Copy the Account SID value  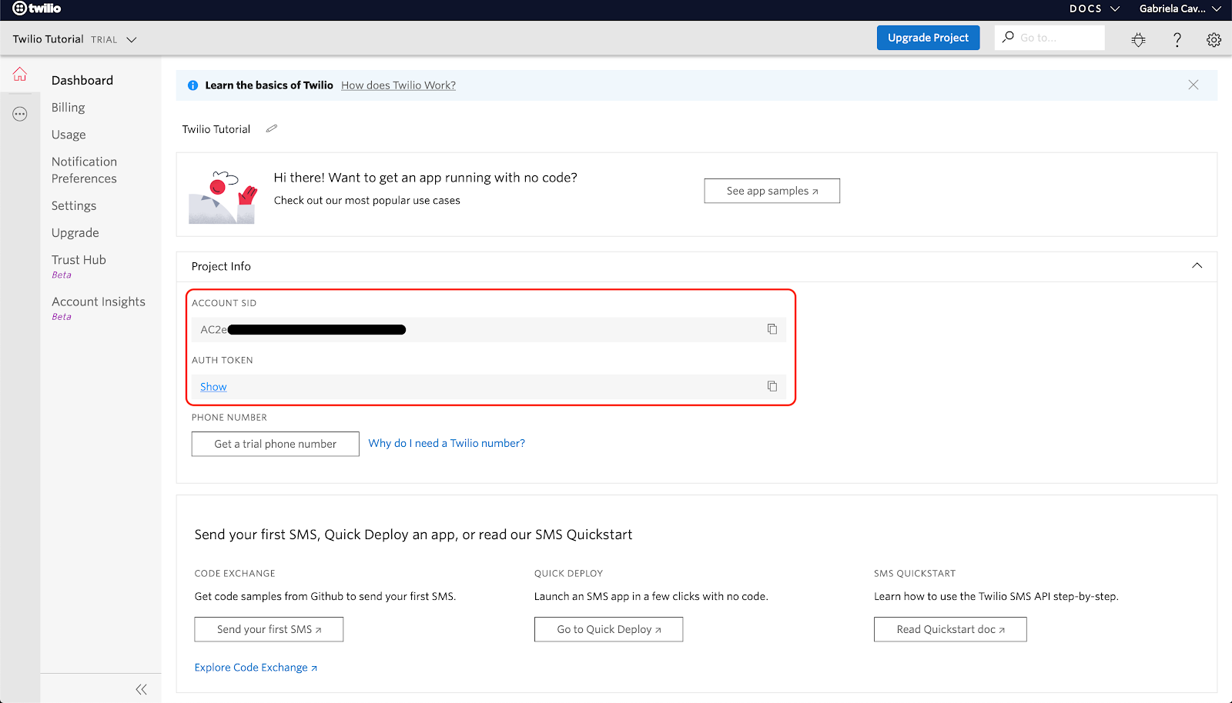[x=772, y=329]
